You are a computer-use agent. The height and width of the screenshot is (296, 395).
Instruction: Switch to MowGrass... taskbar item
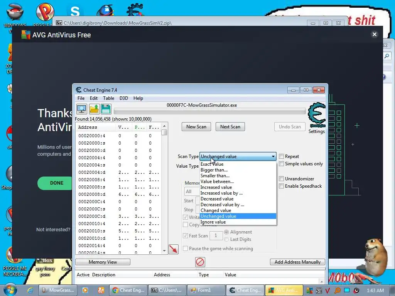pos(58,290)
